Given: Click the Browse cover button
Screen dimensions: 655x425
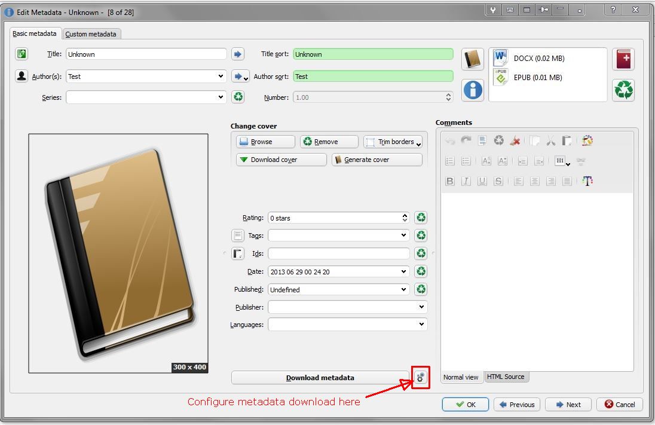Looking at the screenshot, I should click(x=266, y=142).
